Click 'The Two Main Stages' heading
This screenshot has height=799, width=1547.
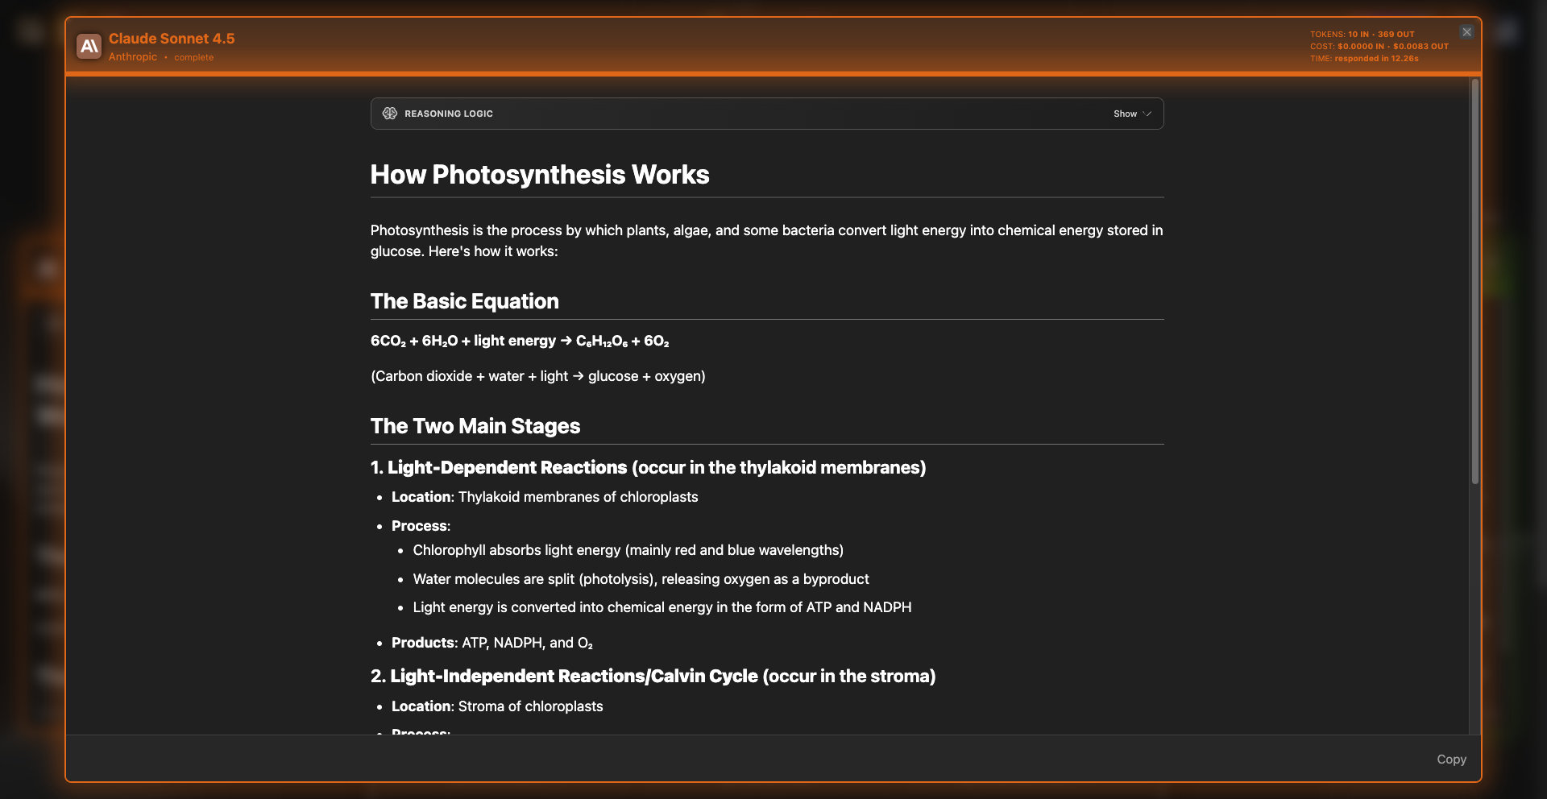pyautogui.click(x=475, y=426)
